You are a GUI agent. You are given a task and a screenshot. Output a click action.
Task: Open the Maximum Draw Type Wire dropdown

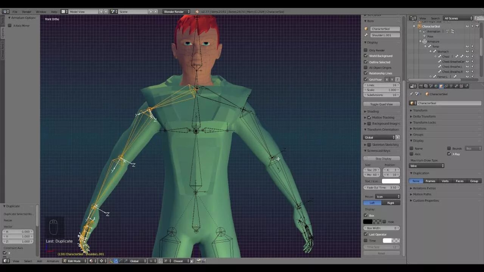point(427,166)
